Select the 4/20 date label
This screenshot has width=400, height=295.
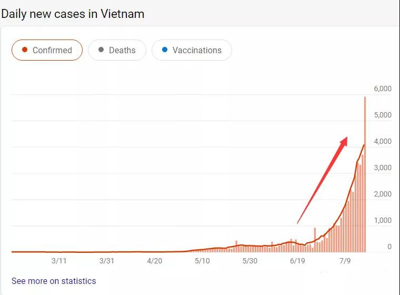(x=155, y=261)
